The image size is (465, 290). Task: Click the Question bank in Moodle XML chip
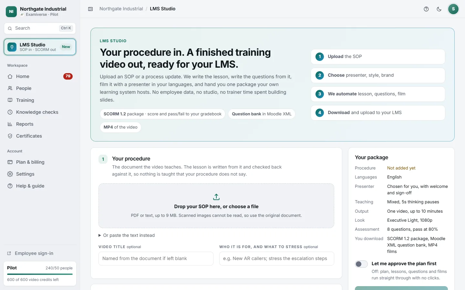pyautogui.click(x=262, y=114)
